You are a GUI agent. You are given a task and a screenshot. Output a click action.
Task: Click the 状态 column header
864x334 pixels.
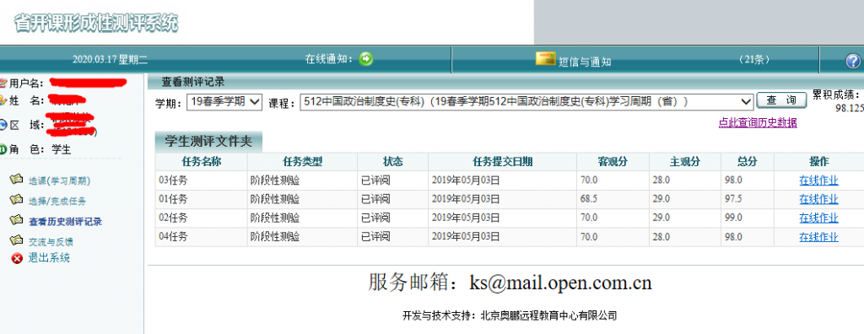point(393,161)
